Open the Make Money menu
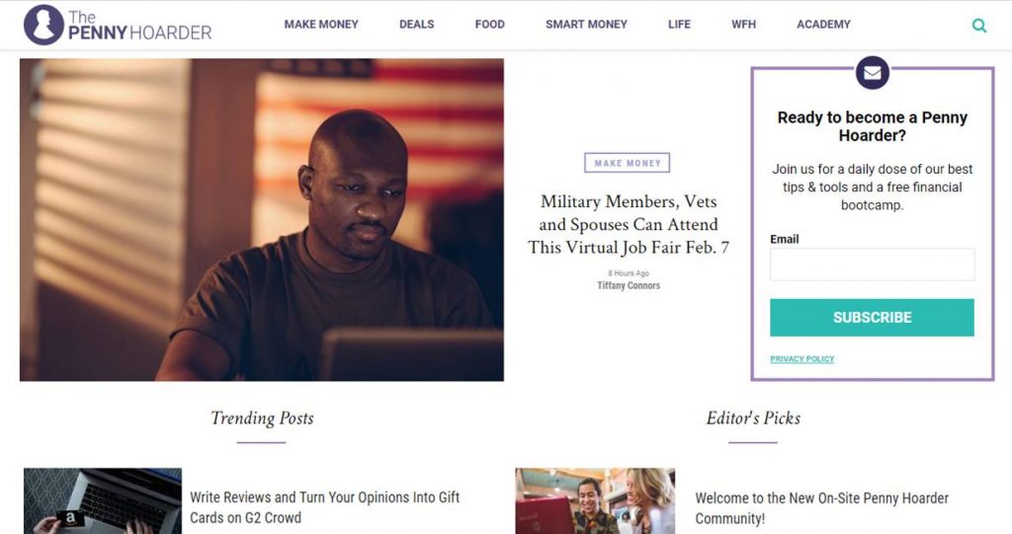This screenshot has width=1012, height=534. [x=321, y=25]
